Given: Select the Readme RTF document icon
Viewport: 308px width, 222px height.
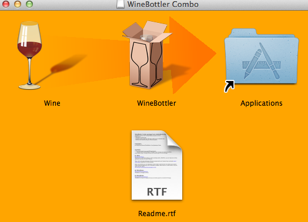Looking at the screenshot, I should coord(157,165).
